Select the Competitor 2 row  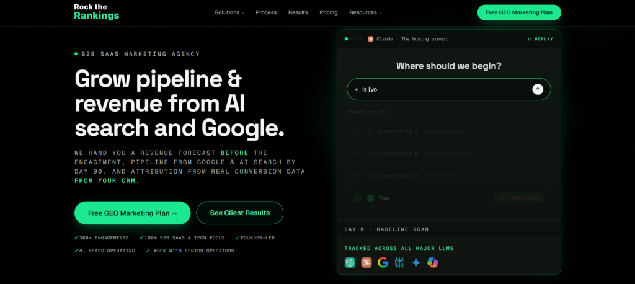click(x=449, y=153)
